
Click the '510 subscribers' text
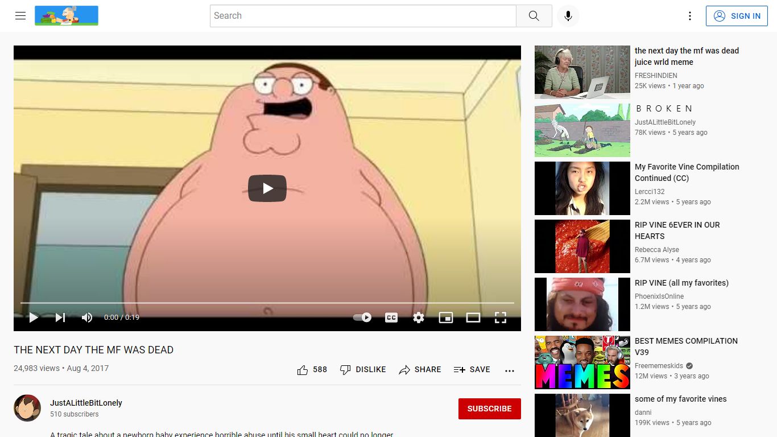(75, 414)
